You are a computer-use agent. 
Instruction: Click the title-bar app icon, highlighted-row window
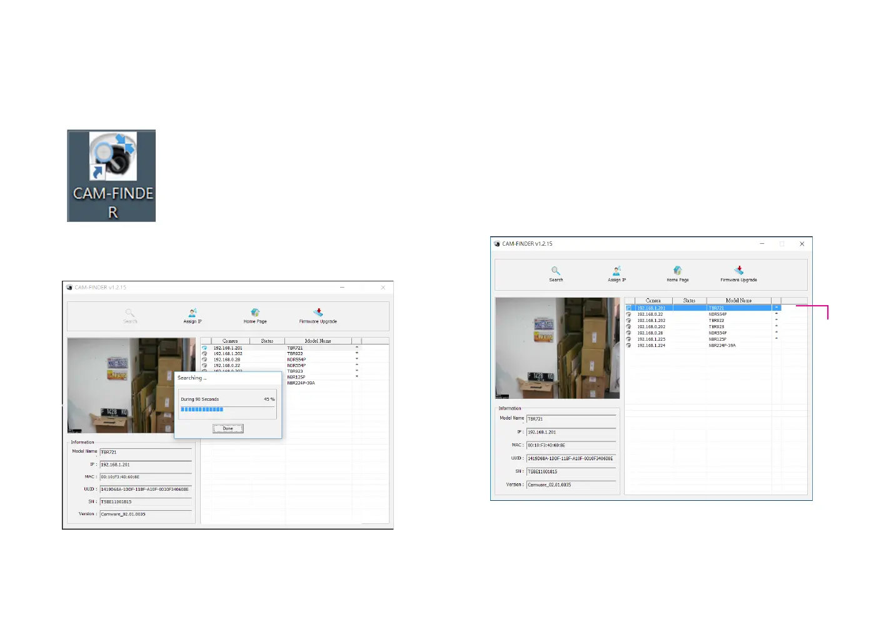[x=497, y=244]
